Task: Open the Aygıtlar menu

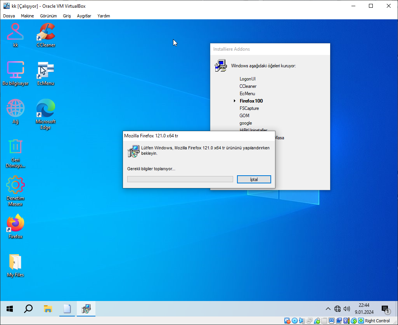Action: point(84,16)
